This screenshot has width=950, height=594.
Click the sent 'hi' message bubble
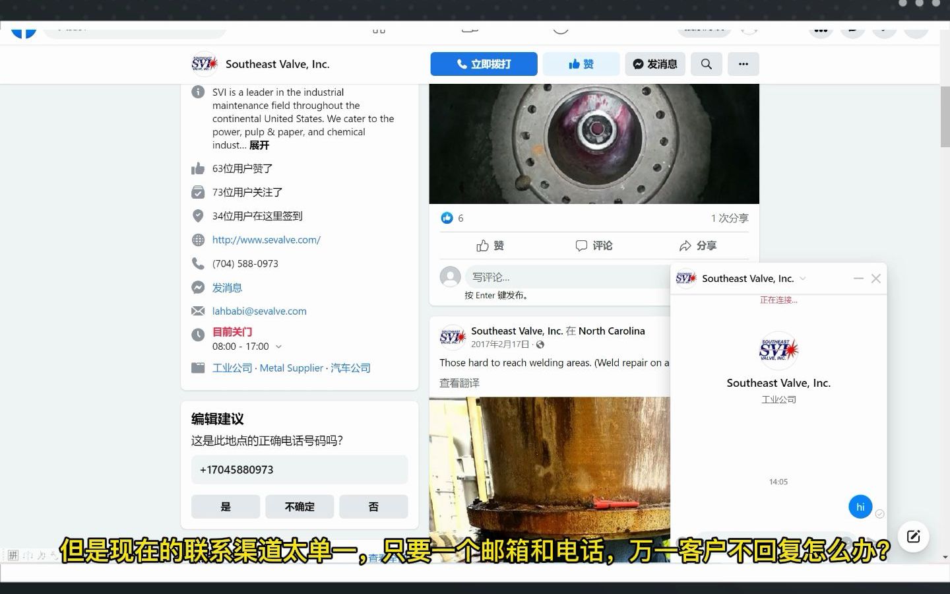click(860, 507)
